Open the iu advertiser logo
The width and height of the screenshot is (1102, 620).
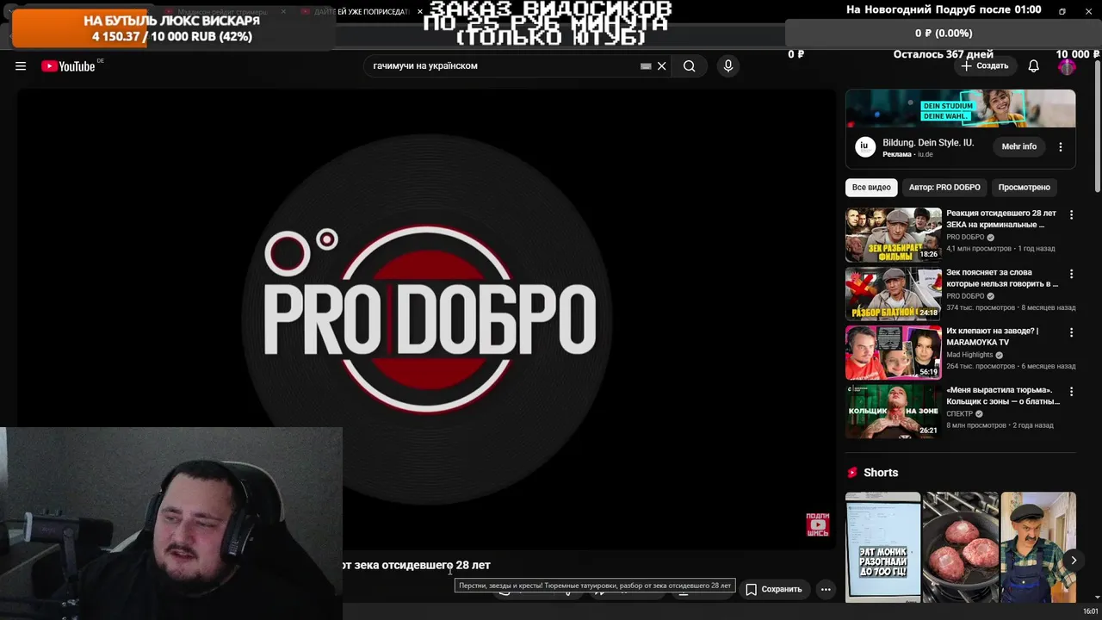(x=864, y=146)
